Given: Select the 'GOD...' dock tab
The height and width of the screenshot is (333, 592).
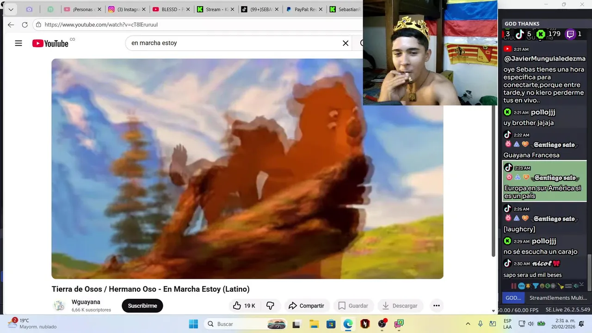Looking at the screenshot, I should coord(513,298).
